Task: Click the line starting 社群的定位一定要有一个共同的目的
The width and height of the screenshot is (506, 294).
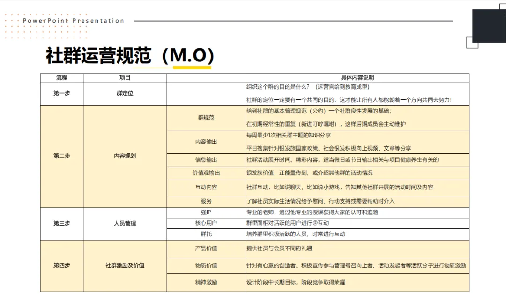Action: click(349, 100)
